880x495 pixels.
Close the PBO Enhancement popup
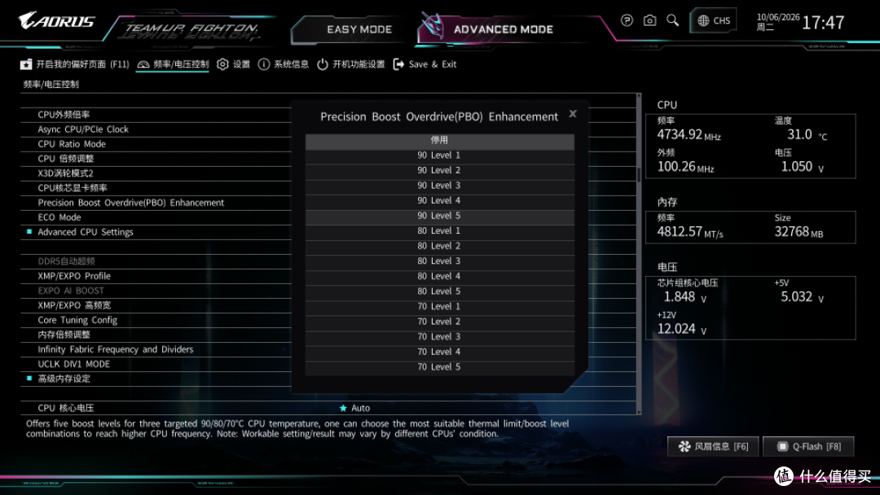(x=573, y=114)
